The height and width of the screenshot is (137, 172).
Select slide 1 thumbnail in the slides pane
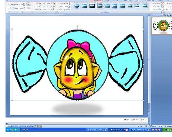[162, 26]
